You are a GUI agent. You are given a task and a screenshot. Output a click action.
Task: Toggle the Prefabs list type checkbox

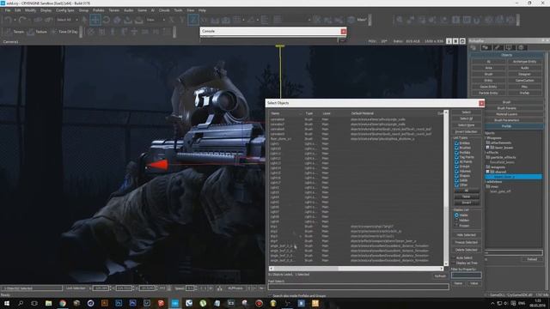(x=456, y=153)
